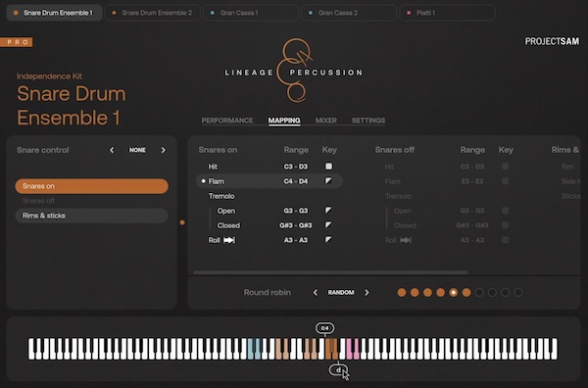Open the Gran Cassa 2 tab
This screenshot has height=388, width=588.
coord(349,13)
